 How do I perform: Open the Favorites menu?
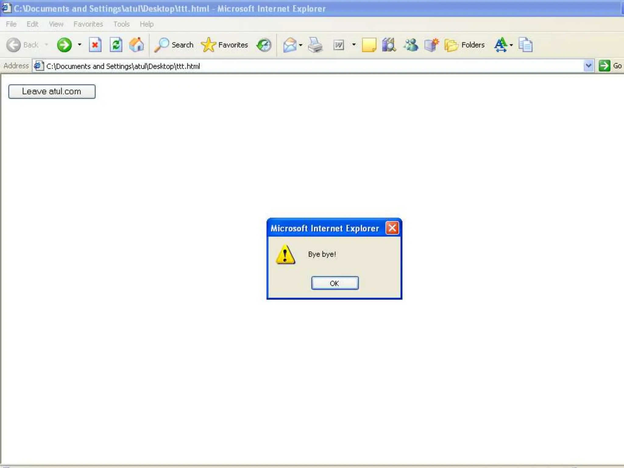(88, 24)
